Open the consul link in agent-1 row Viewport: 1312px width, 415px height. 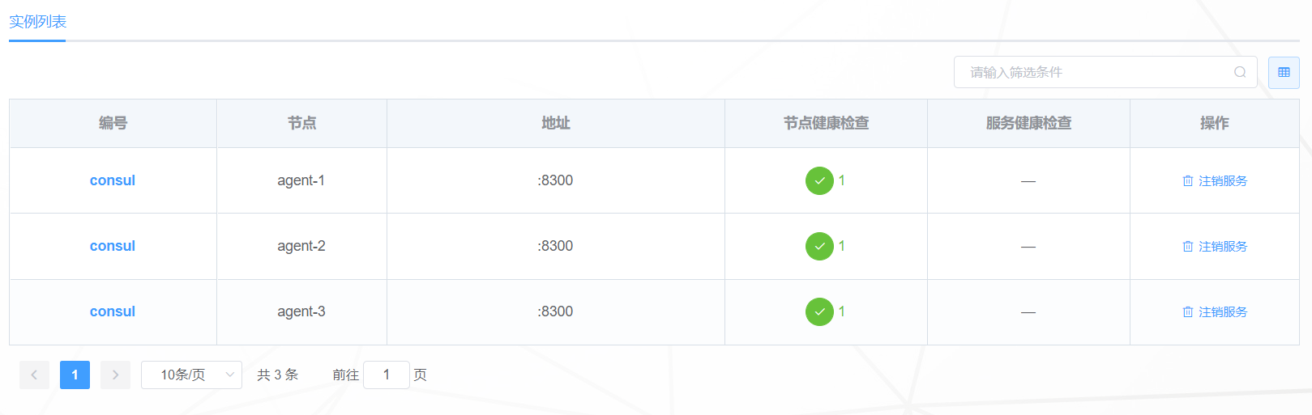[x=113, y=180]
